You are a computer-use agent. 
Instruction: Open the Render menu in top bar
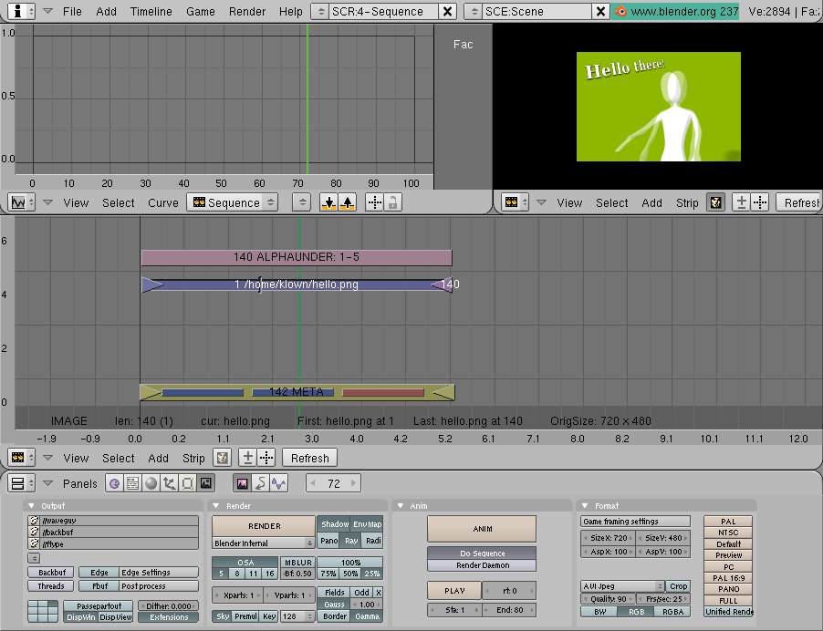[x=246, y=12]
